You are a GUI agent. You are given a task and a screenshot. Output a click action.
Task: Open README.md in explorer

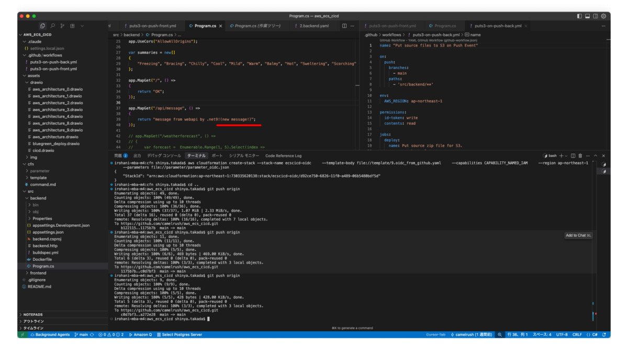point(62,287)
